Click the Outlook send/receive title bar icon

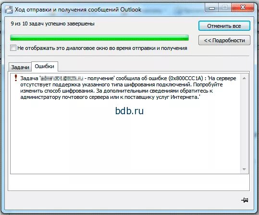pos(9,10)
